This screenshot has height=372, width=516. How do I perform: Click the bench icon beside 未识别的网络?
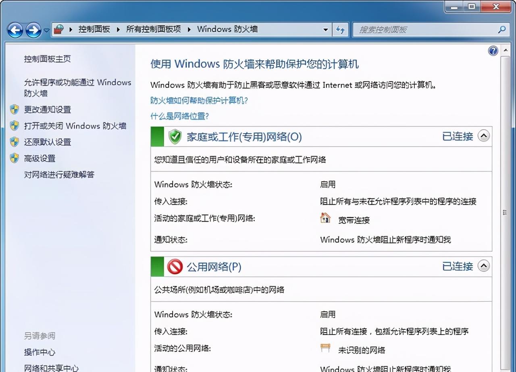pyautogui.click(x=325, y=348)
